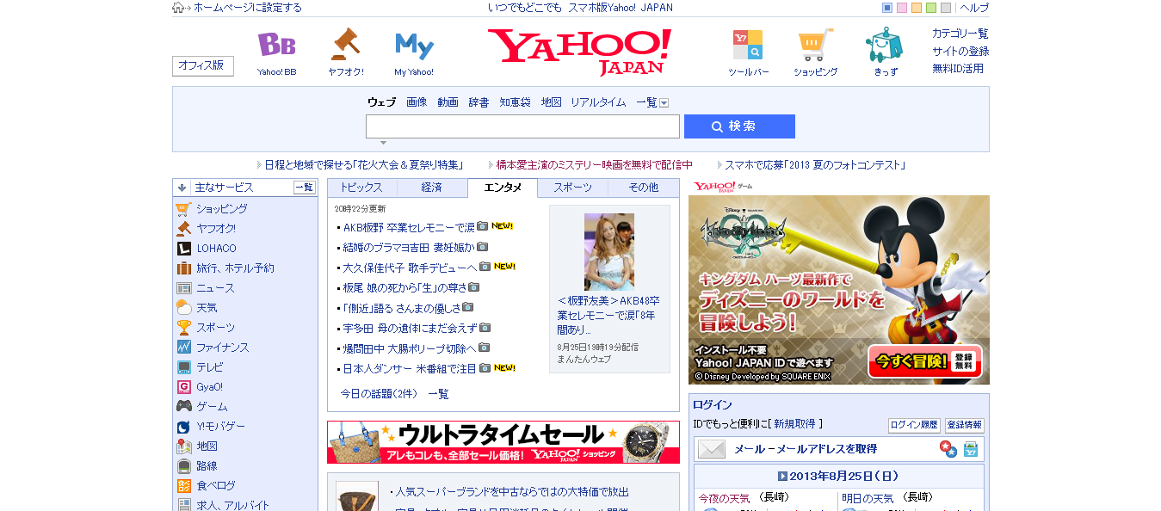
Task: Open the 花火大会＆夏祭り特集 link
Action: click(364, 165)
